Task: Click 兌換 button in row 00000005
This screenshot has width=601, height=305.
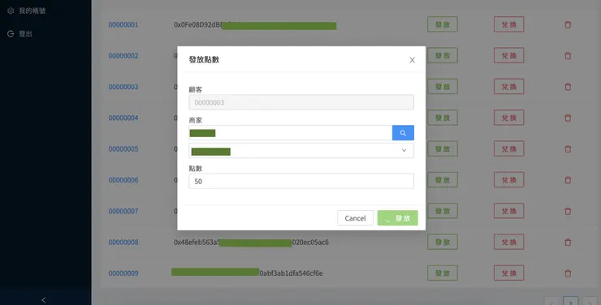Action: [509, 149]
